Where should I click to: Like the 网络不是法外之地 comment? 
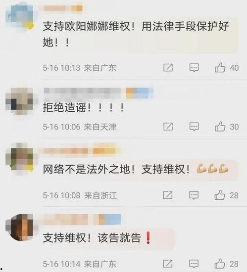pos(220,195)
